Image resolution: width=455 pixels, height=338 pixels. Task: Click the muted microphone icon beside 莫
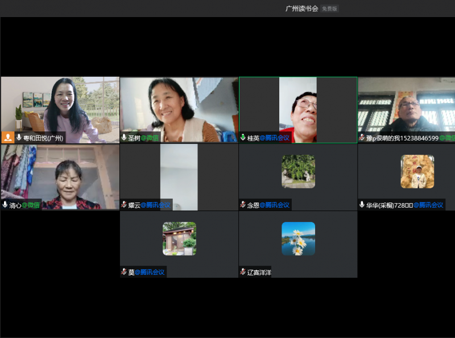pyautogui.click(x=124, y=272)
